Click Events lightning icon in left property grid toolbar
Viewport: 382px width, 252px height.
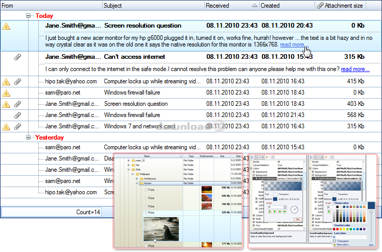267,157
